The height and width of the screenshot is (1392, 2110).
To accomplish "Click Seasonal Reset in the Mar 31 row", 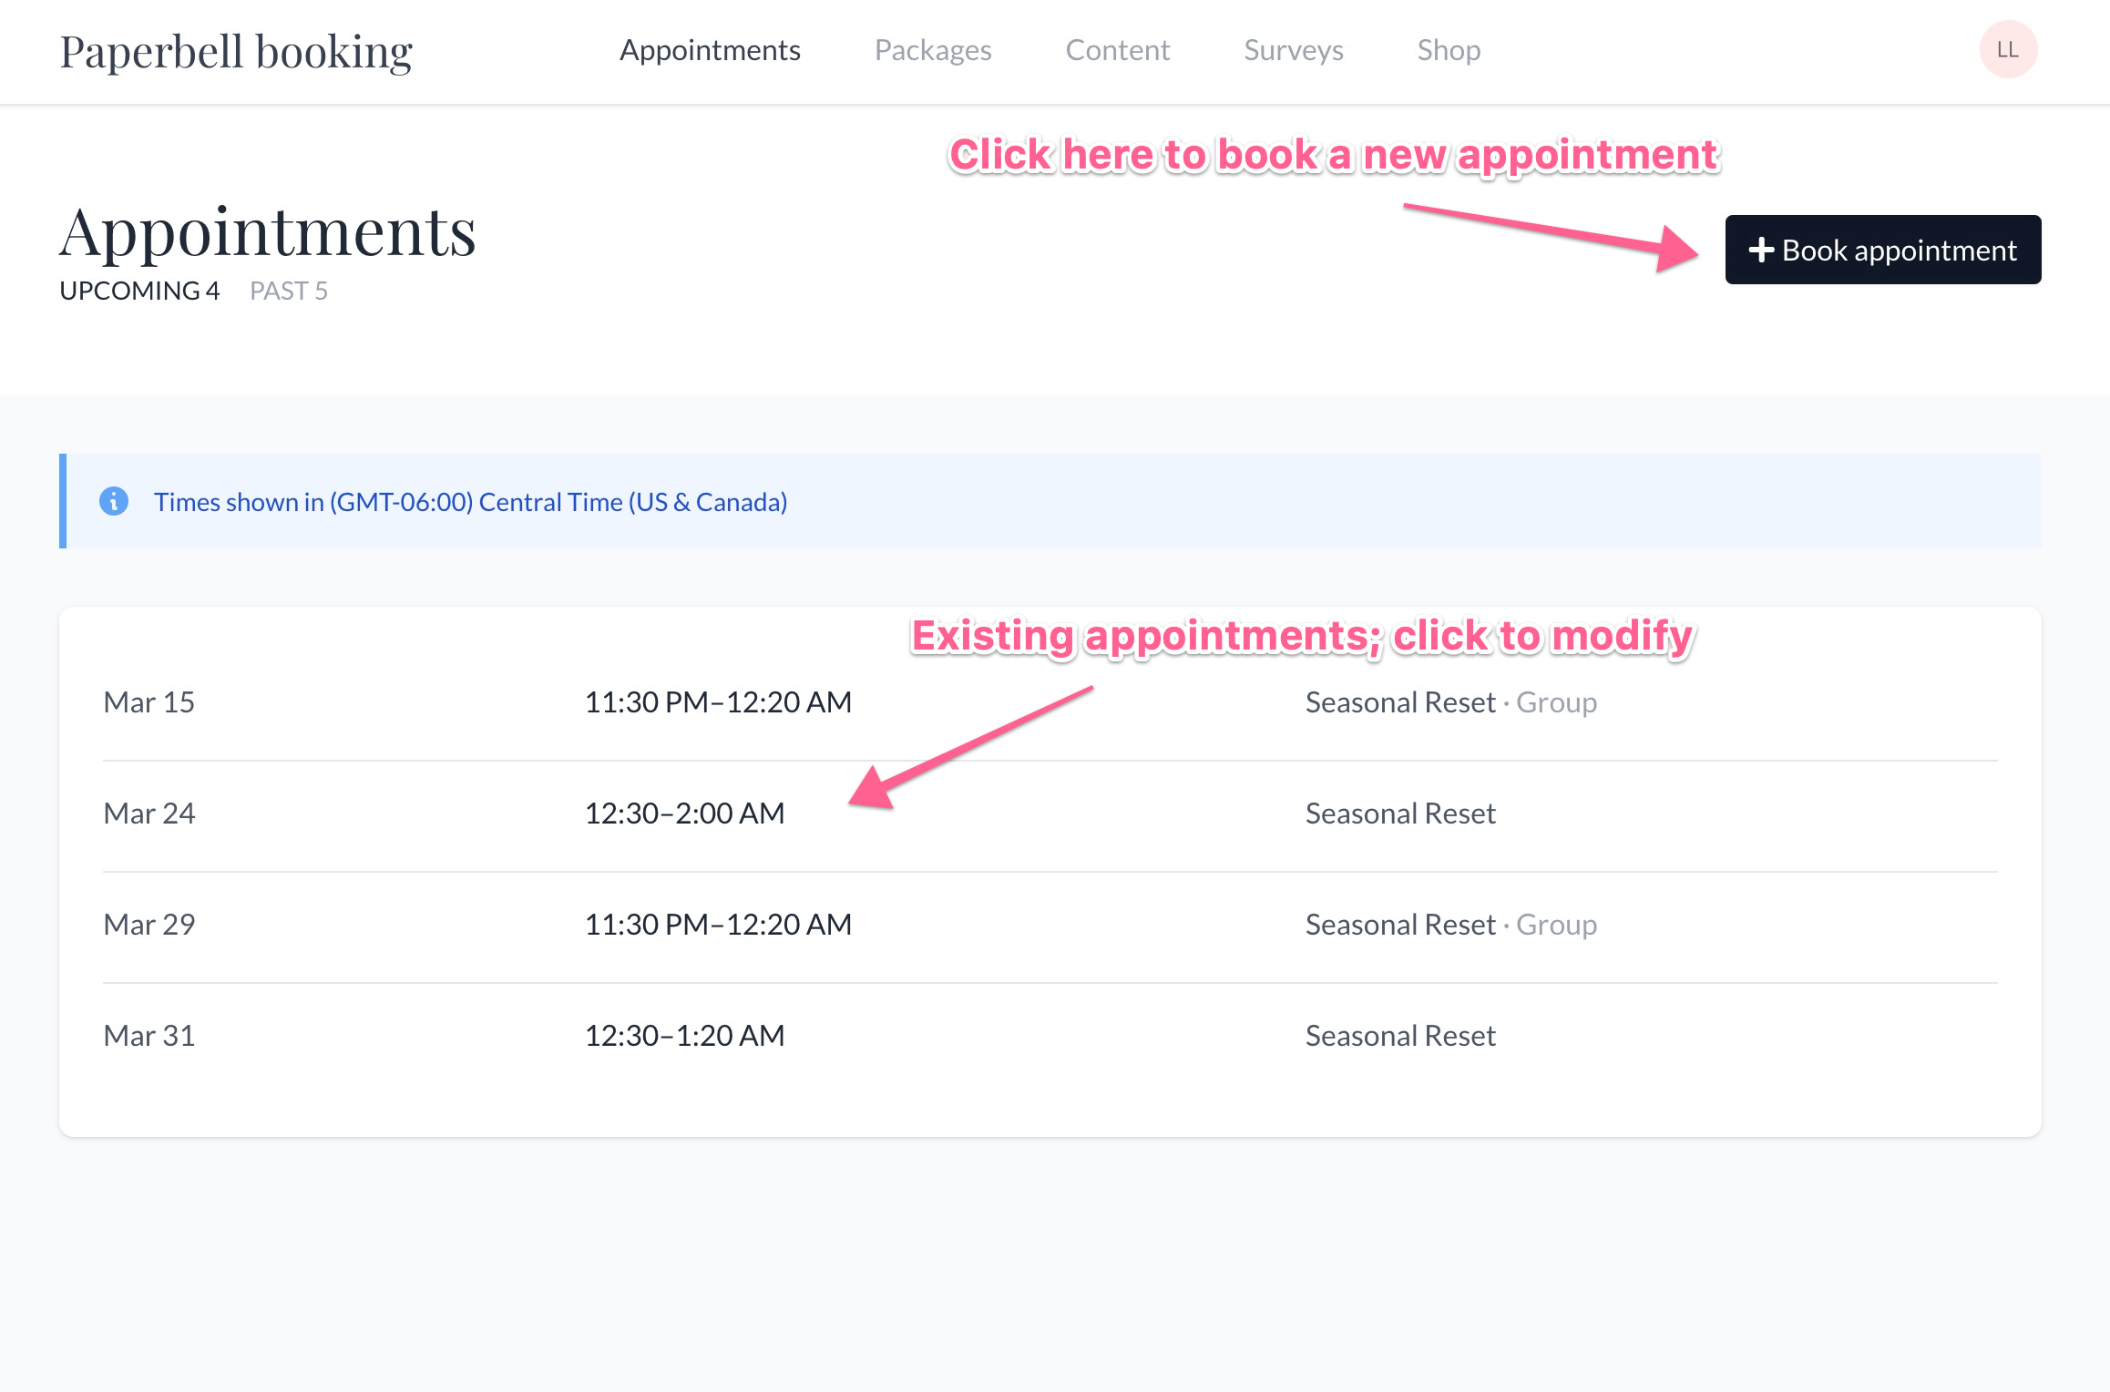I will pos(1400,1036).
